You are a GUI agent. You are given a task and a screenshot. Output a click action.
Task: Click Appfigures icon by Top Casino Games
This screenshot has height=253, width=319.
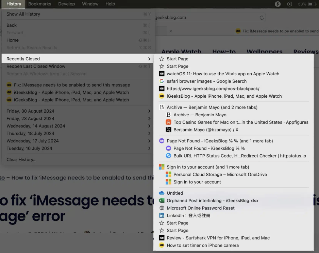point(168,122)
